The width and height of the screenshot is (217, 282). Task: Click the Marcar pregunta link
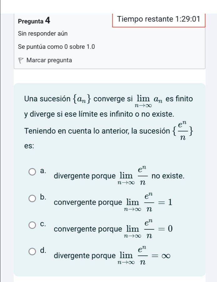click(x=49, y=60)
